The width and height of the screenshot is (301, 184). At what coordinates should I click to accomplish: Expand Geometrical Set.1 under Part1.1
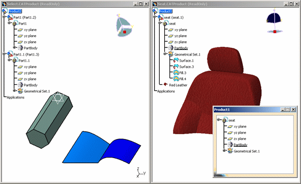[14, 90]
